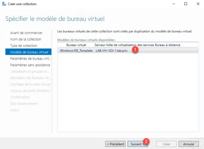Click the red annotation badge number 1

click(x=135, y=50)
